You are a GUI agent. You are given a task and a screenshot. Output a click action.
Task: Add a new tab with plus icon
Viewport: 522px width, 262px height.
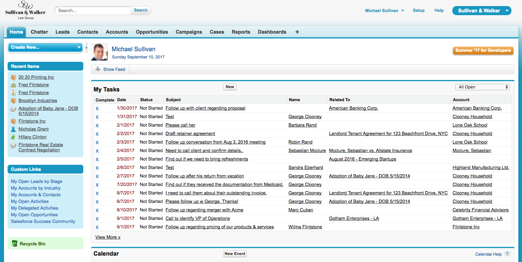point(297,32)
